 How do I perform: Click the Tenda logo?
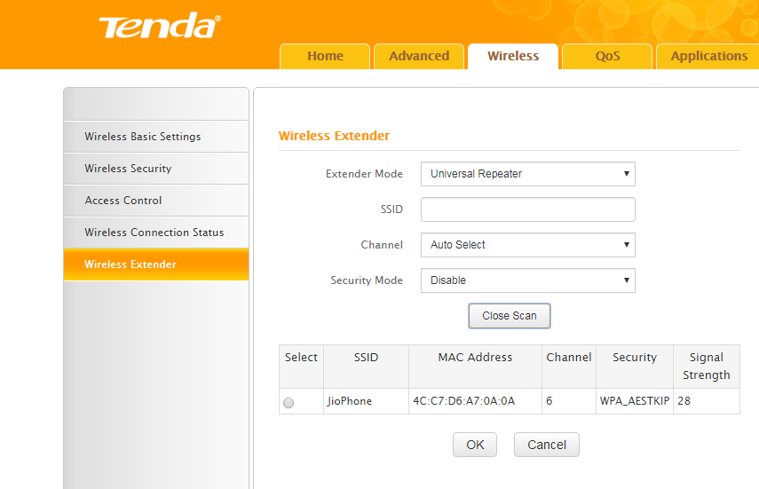pos(160,26)
